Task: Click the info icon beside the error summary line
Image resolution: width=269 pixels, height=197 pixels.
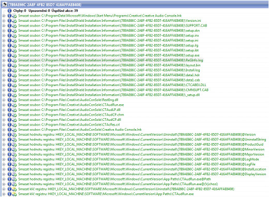Action: (9, 11)
